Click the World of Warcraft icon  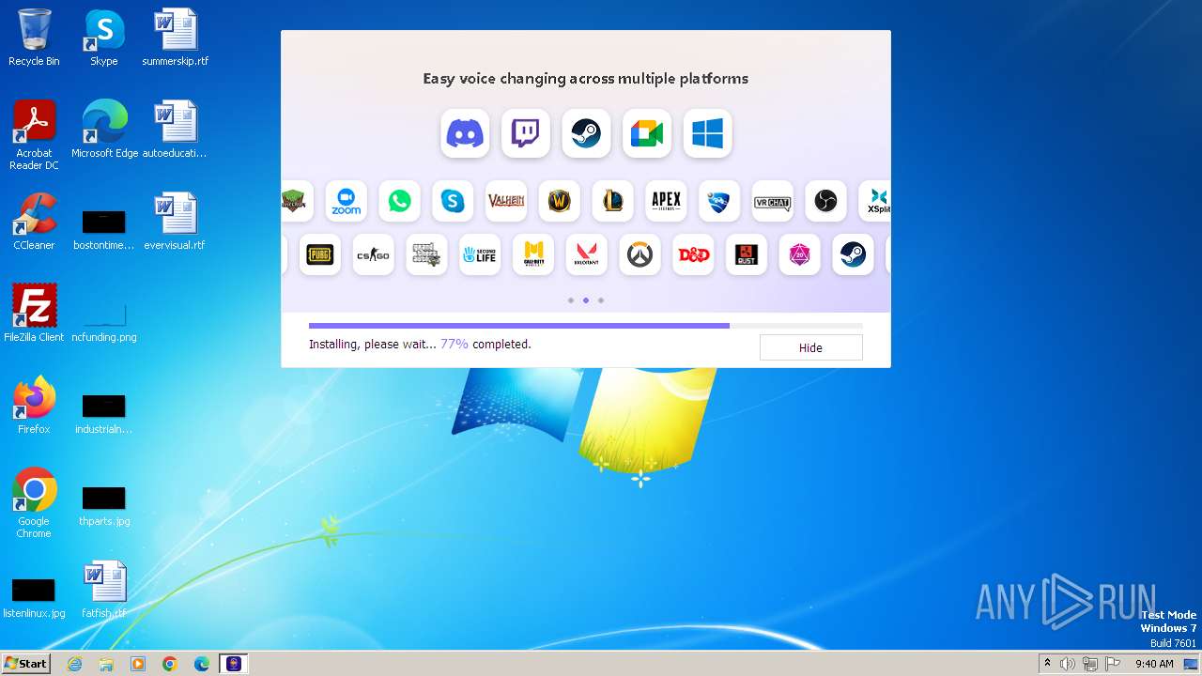pos(560,201)
